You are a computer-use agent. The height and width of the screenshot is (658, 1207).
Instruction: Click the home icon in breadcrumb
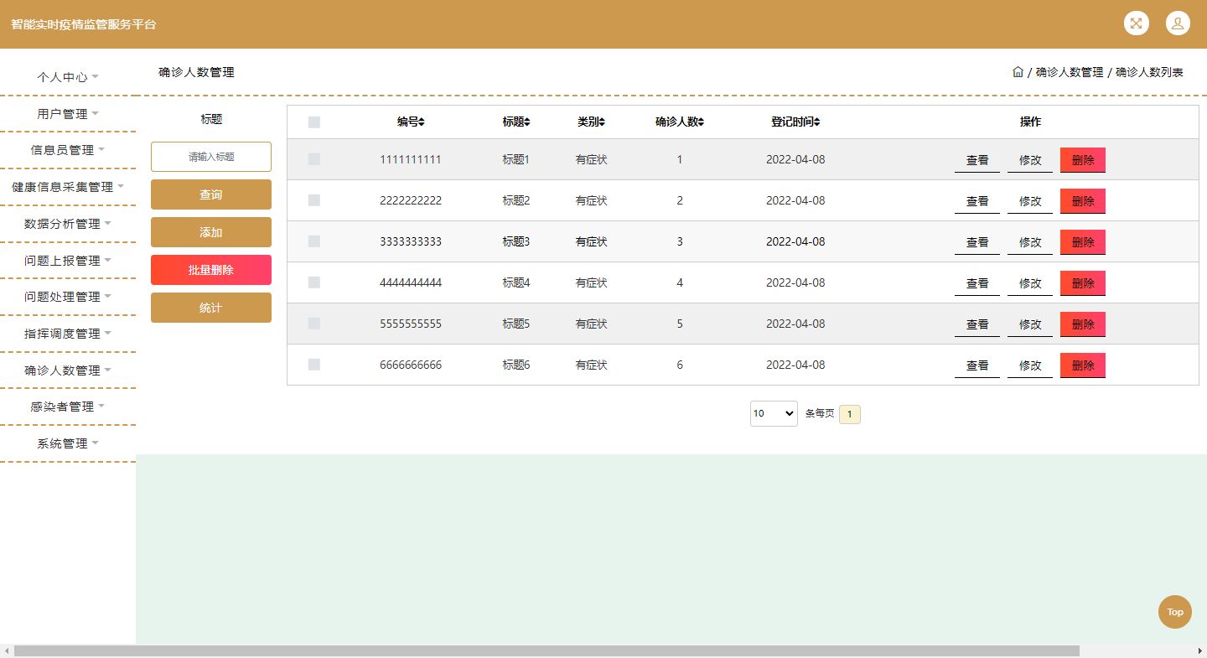click(x=1018, y=72)
